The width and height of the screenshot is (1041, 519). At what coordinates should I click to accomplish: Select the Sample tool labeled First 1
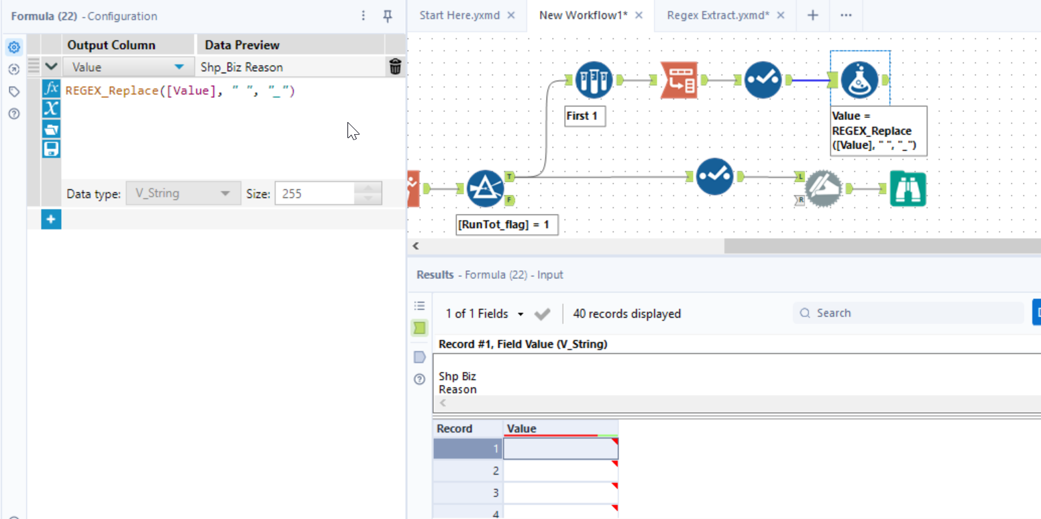[593, 79]
